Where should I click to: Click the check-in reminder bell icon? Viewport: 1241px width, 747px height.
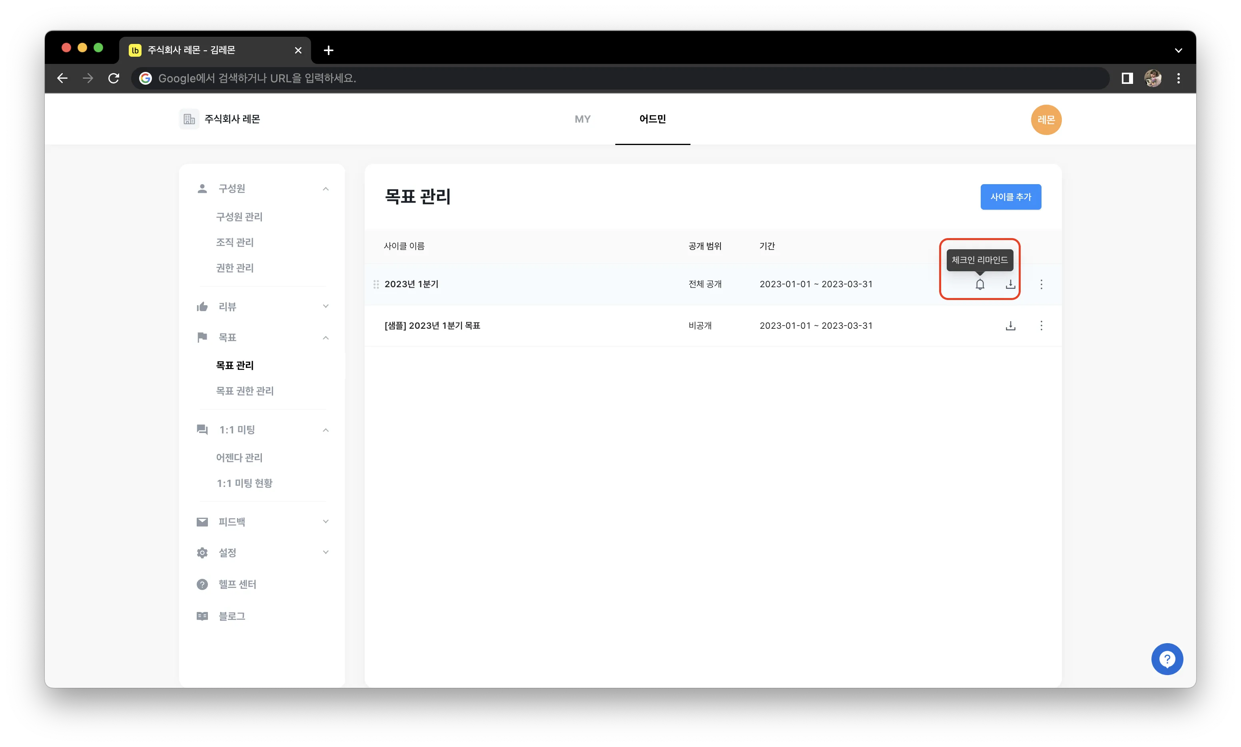pos(980,284)
